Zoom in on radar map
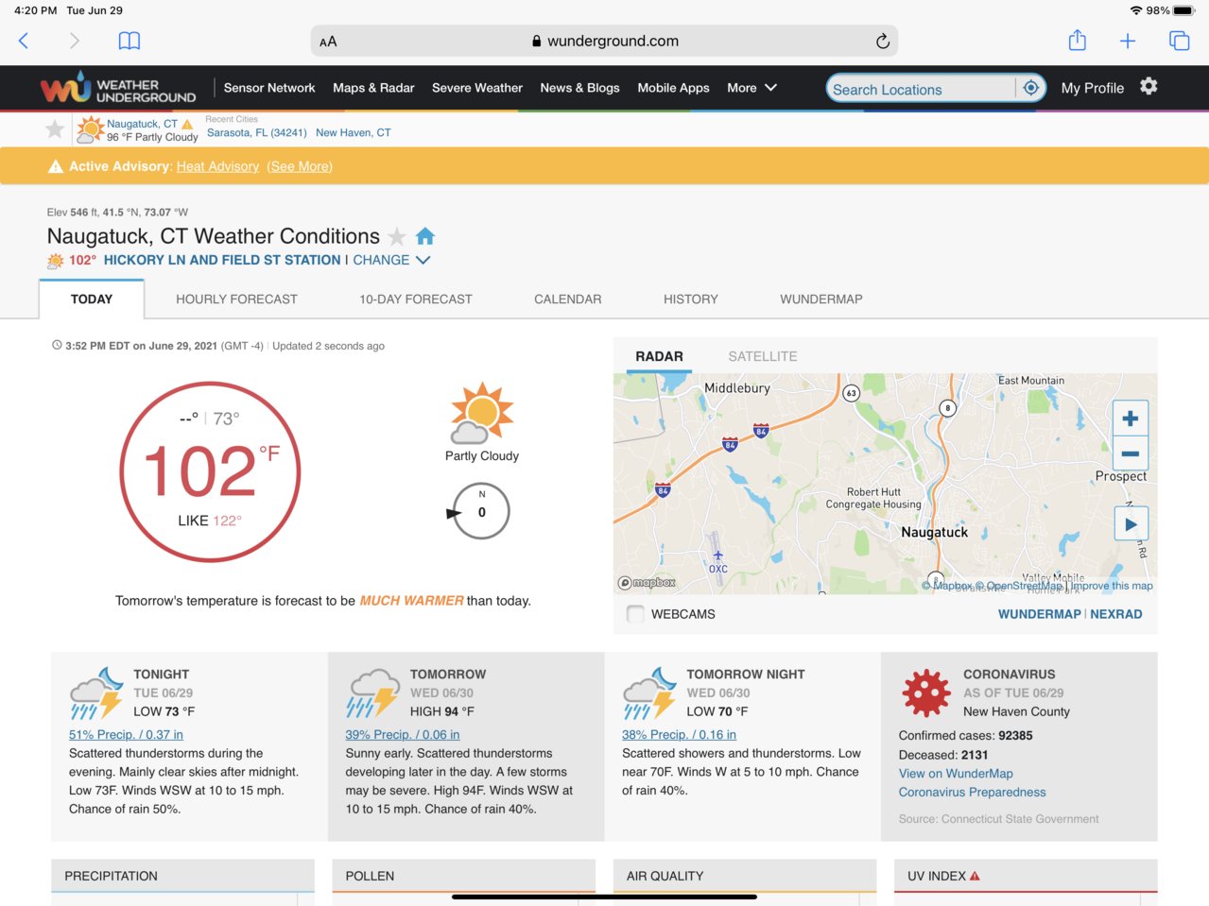This screenshot has width=1209, height=906. point(1130,419)
